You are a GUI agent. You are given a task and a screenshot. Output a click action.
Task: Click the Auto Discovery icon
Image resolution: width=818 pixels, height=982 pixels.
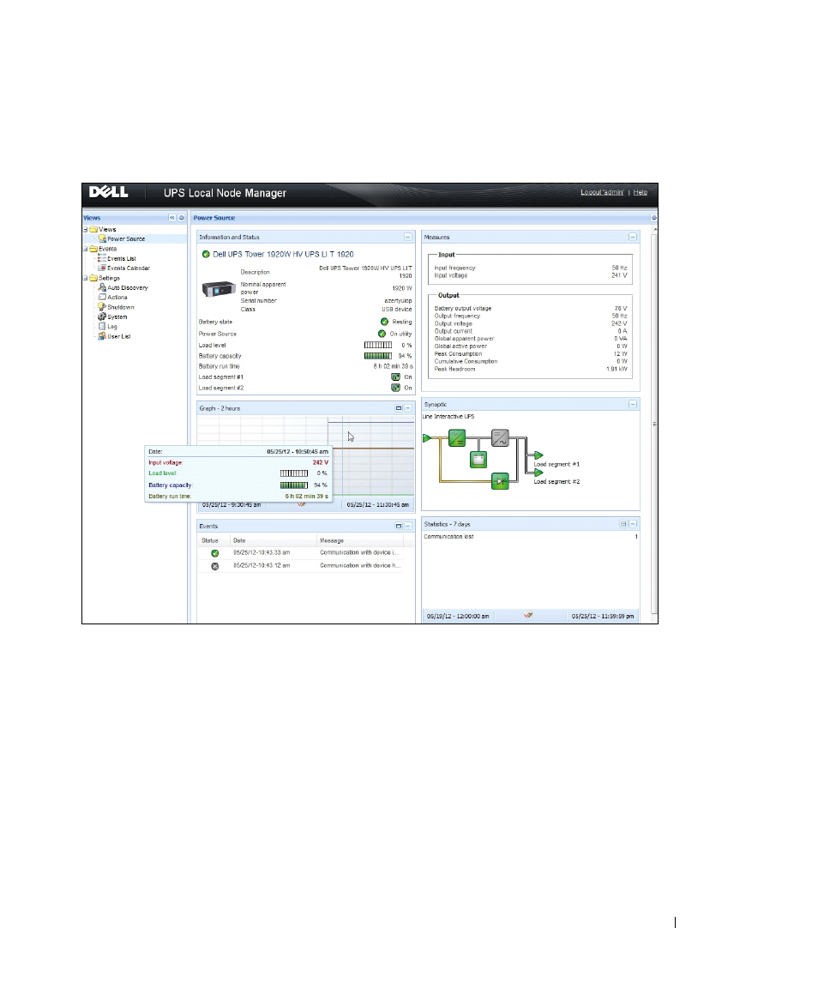coord(102,287)
